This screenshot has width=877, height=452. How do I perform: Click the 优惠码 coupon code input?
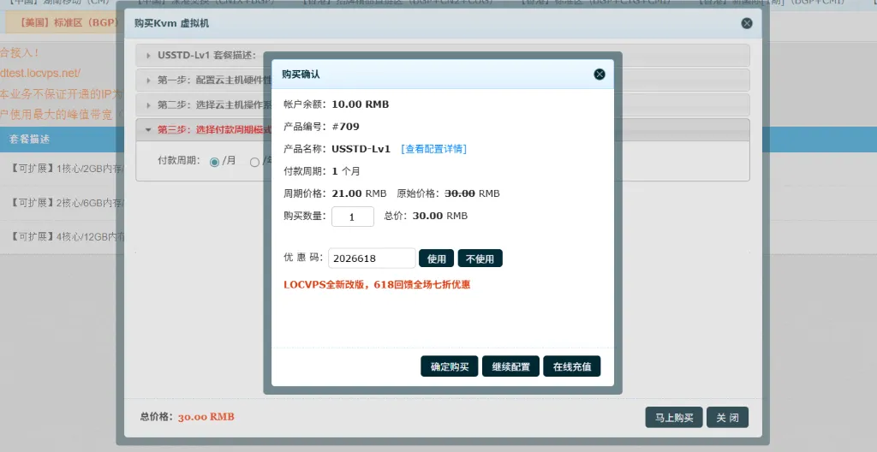click(372, 259)
